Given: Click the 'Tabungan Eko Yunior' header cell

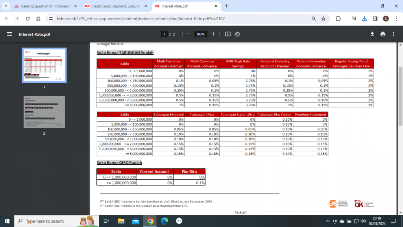Looking at the screenshot, I should tap(274, 115).
